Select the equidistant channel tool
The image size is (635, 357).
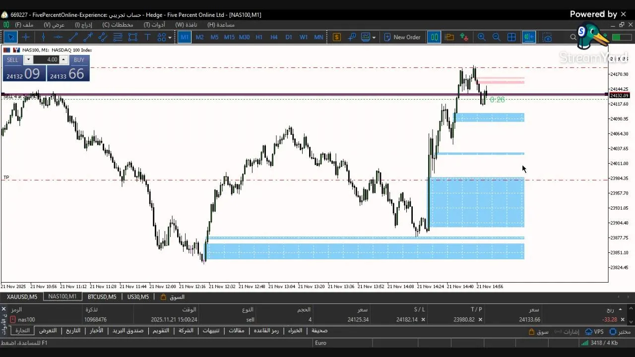point(103,37)
